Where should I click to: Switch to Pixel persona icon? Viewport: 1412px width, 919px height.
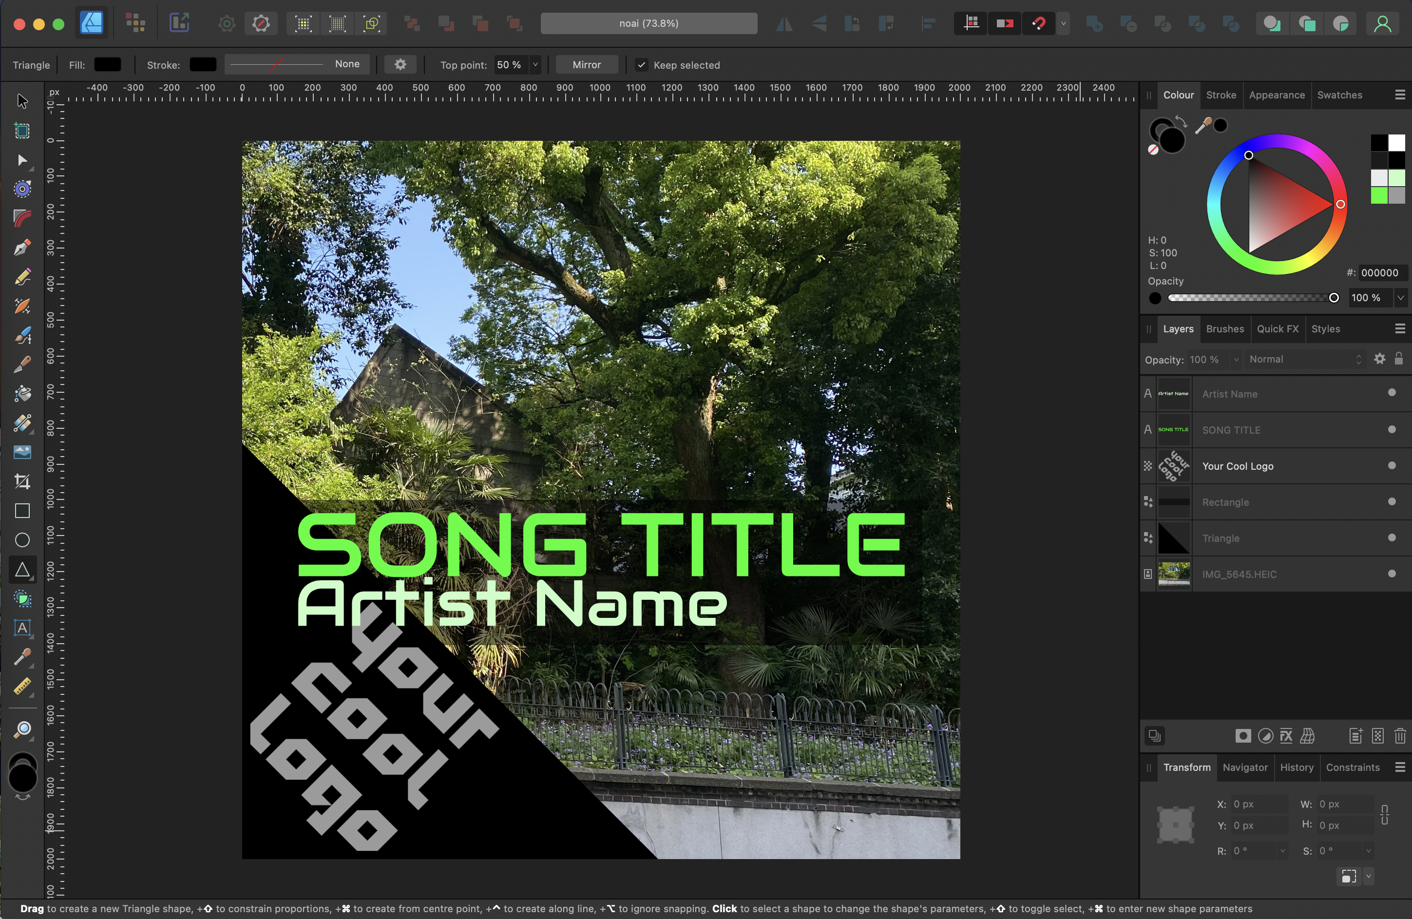(x=135, y=23)
